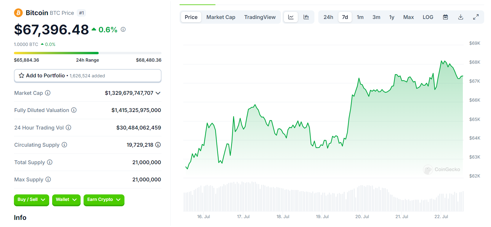Open the Wallet dropdown
The width and height of the screenshot is (491, 227).
pos(66,200)
